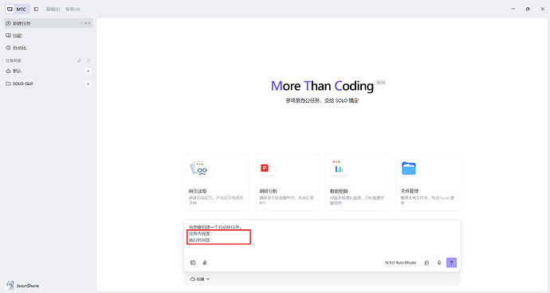550x293 pixels.
Task: Open the 编辑(E) menu
Action: (x=53, y=9)
